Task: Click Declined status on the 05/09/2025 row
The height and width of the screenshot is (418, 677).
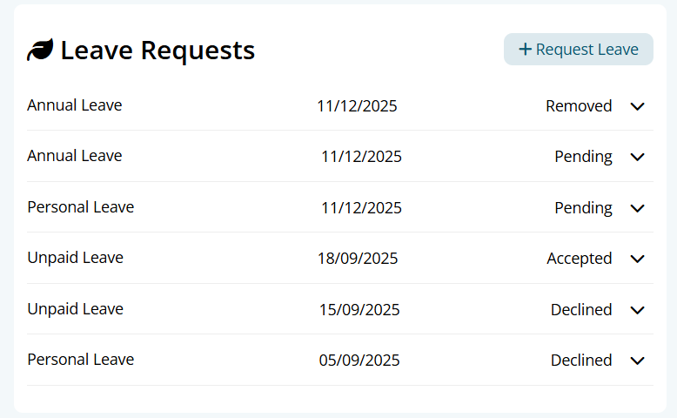Action: [581, 361]
